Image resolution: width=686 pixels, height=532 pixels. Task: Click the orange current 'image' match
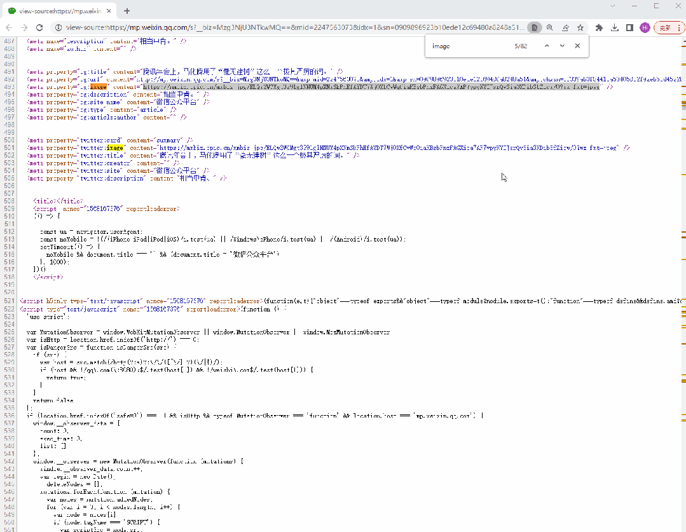coord(99,87)
